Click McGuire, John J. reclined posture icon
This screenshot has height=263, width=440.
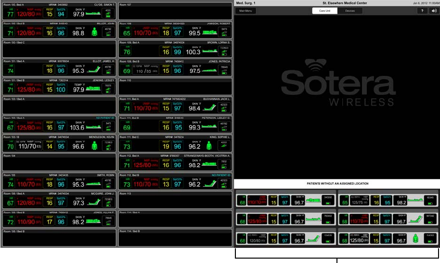93,202
